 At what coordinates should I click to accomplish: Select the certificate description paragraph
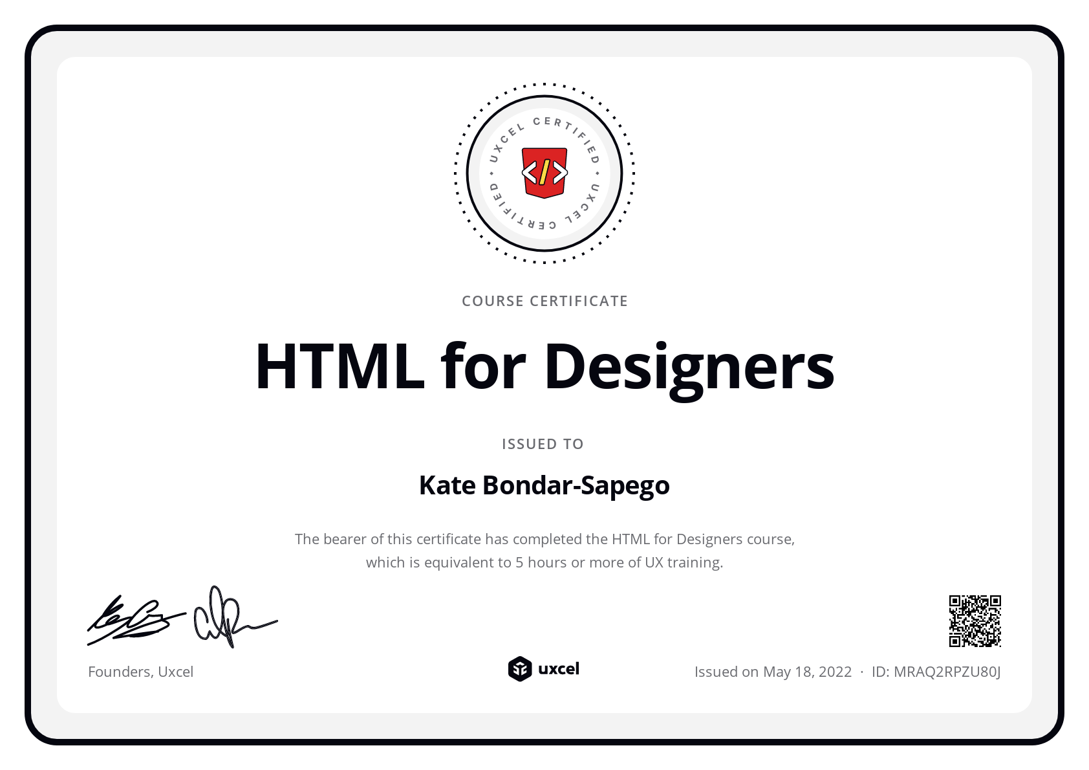pos(544,550)
